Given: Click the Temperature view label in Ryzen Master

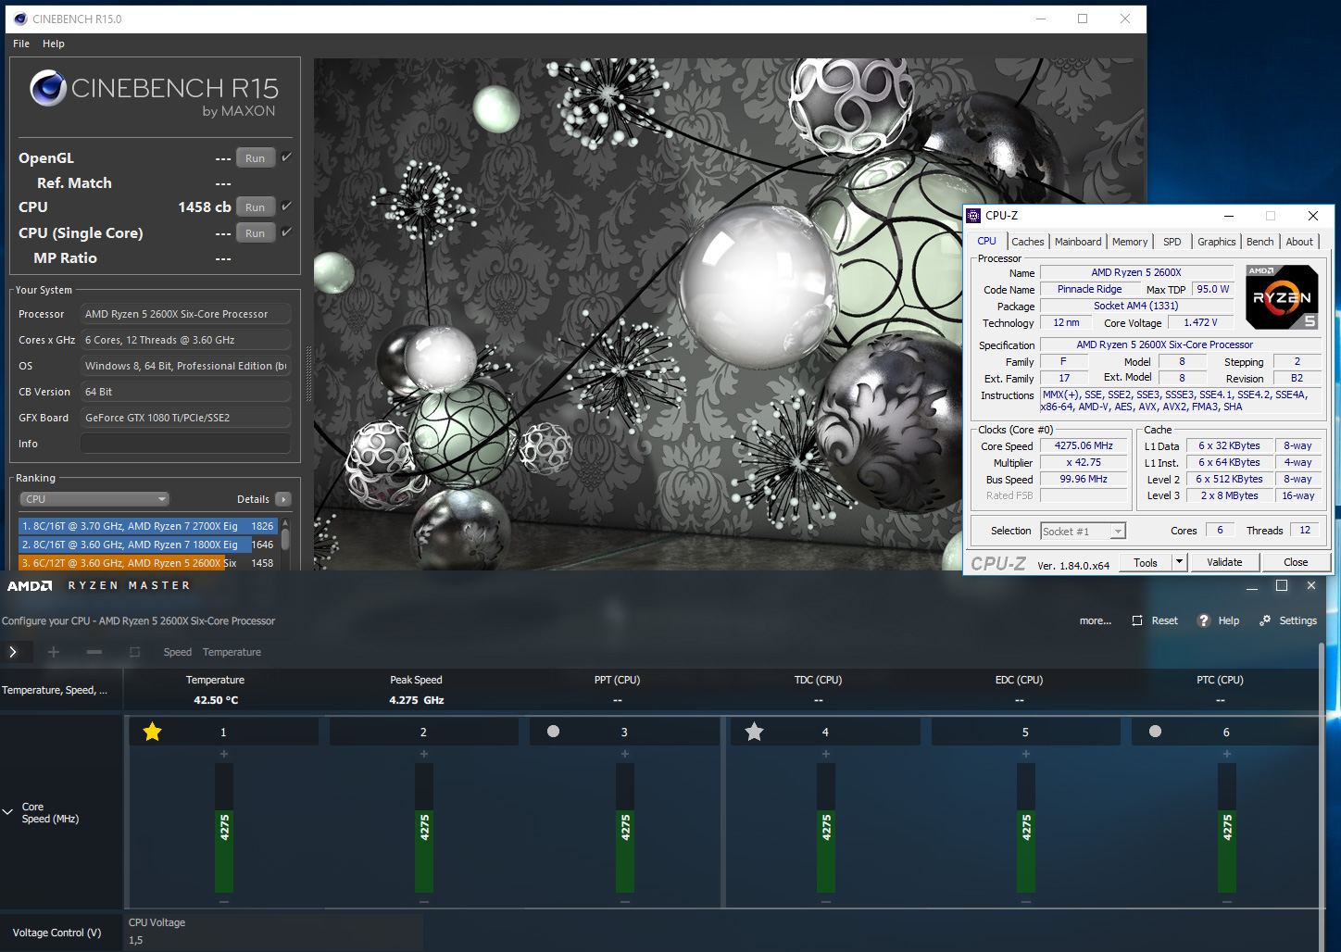Looking at the screenshot, I should coord(232,652).
